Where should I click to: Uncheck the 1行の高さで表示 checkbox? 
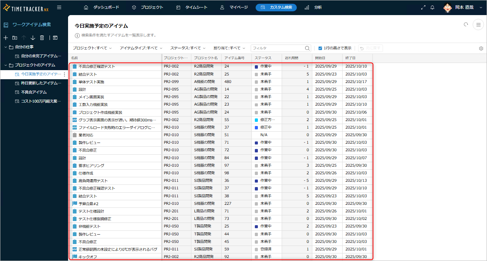[x=320, y=48]
